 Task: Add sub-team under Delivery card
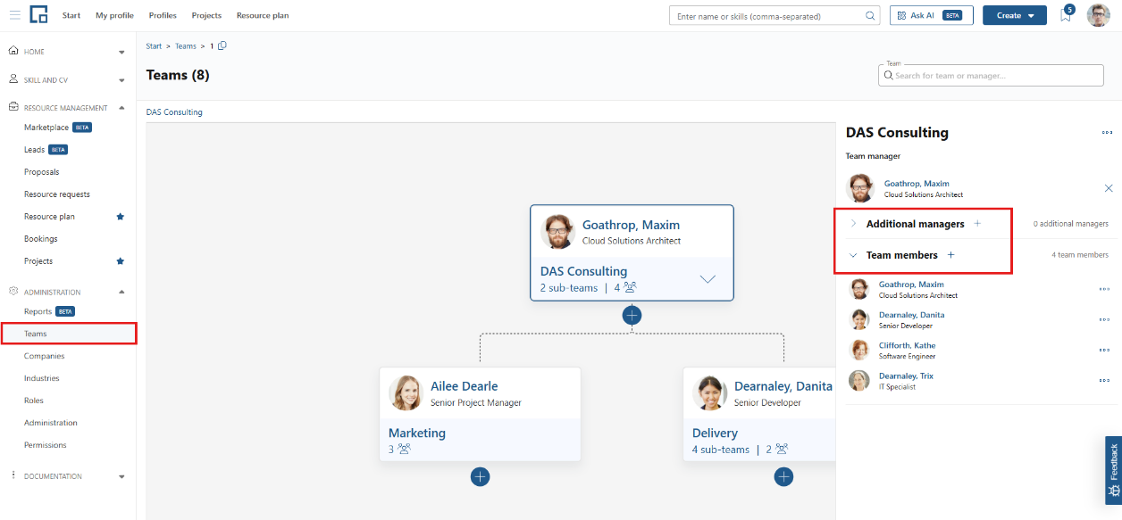tap(783, 476)
